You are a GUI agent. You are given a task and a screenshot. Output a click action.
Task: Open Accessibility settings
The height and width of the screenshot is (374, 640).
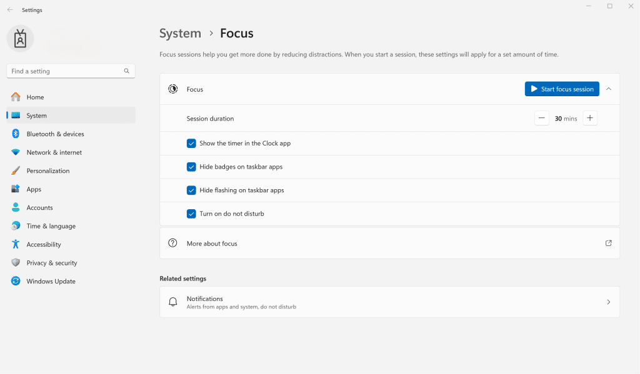point(71,244)
